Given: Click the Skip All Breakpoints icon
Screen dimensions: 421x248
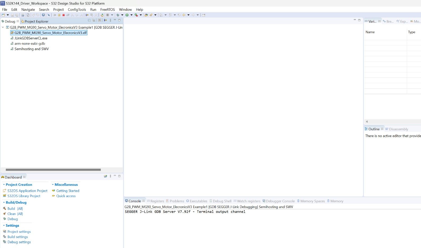Looking at the screenshot, I should coord(49,15).
